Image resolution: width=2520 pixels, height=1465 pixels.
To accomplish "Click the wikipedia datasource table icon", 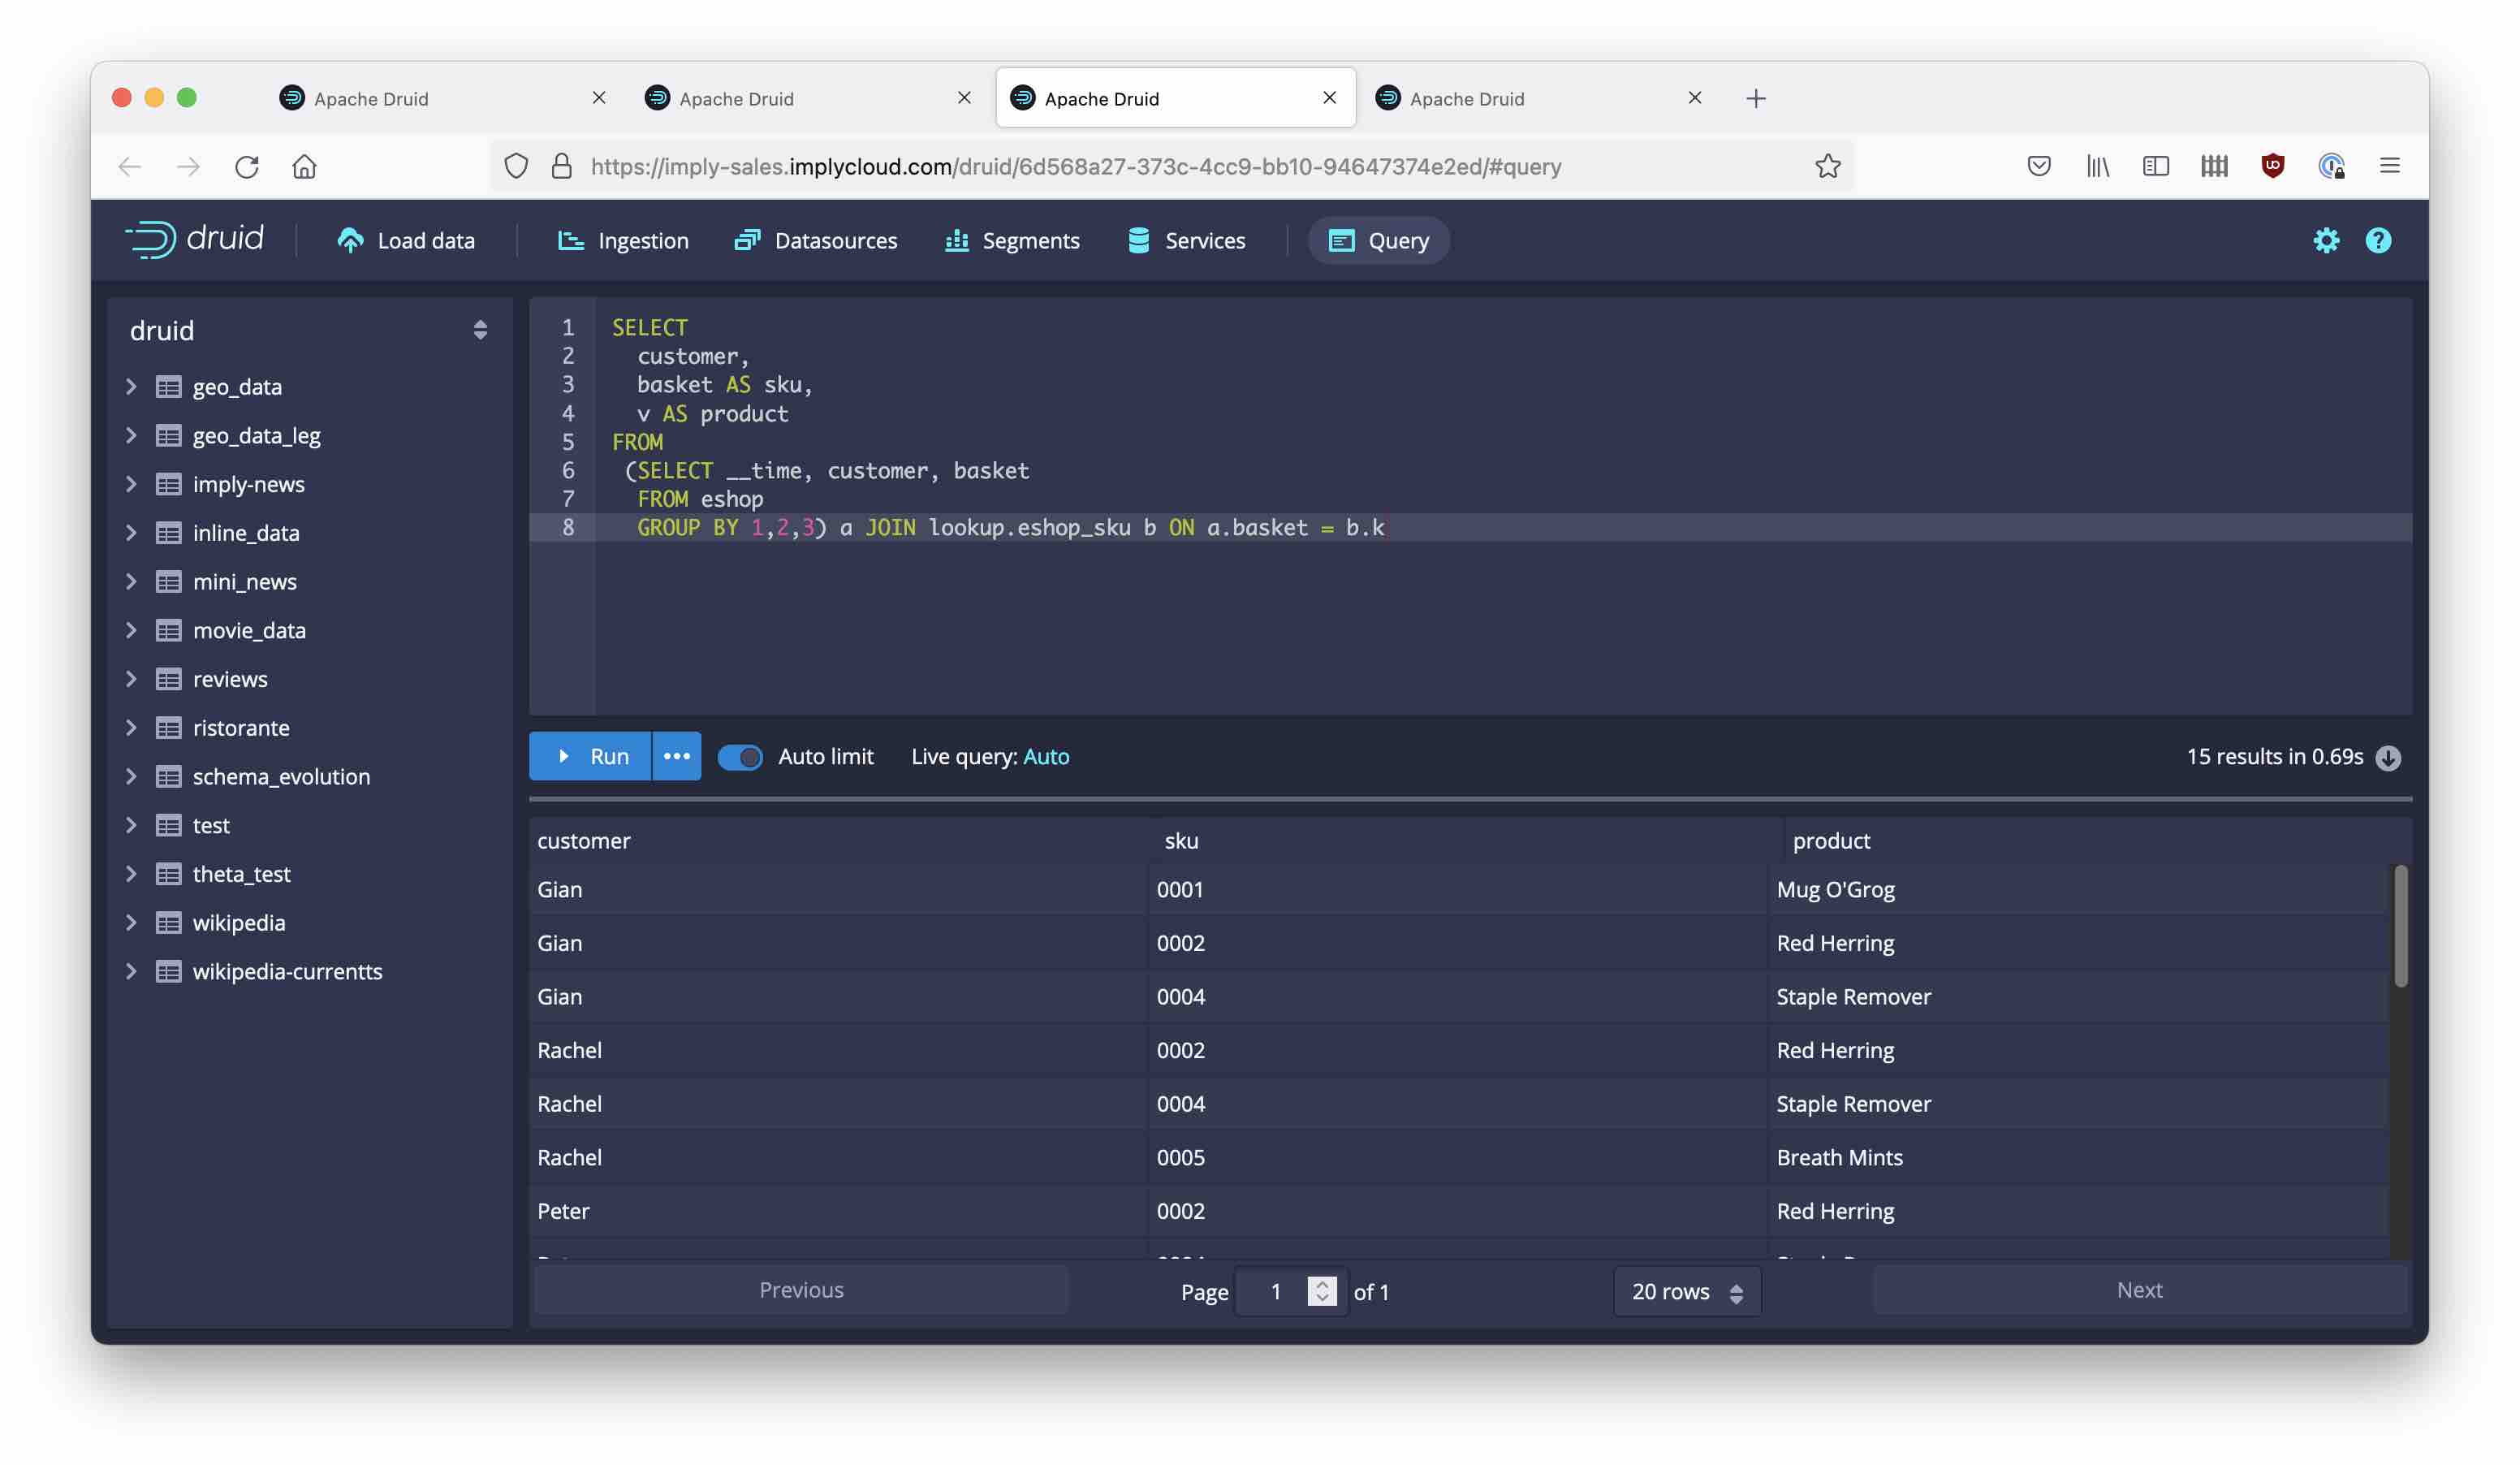I will tap(168, 922).
